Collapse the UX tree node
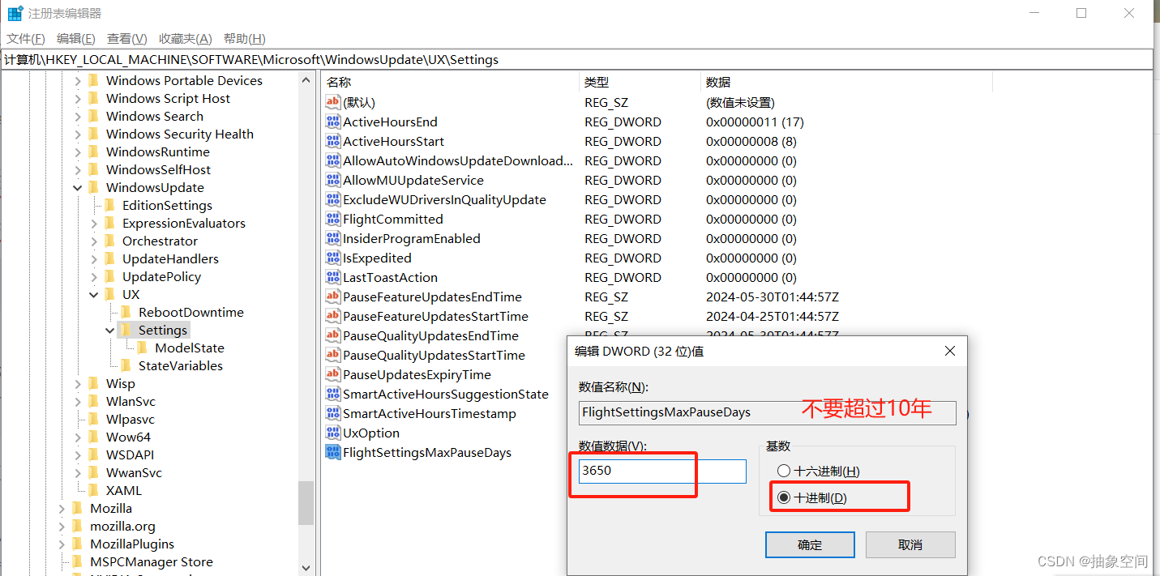Screen dimensions: 1160x576 click(94, 294)
